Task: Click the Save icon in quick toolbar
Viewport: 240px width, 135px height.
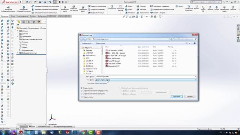Action: (40, 2)
